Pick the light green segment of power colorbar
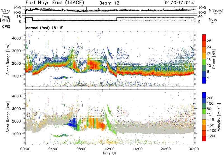Viewport: 224px width, 155px height. (204, 62)
